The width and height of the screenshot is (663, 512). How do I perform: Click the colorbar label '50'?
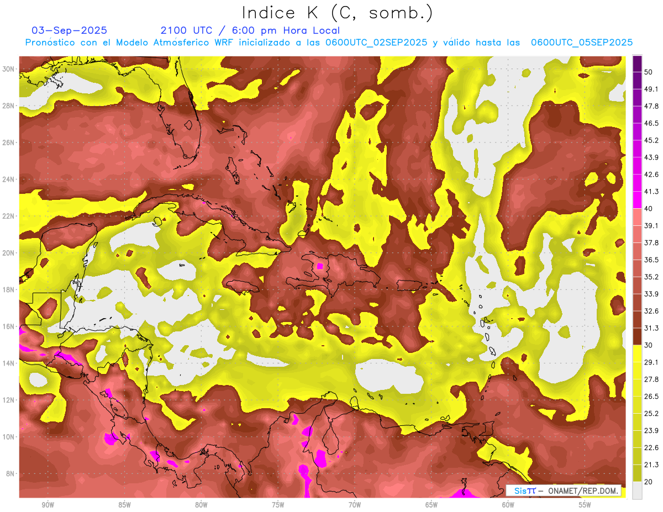649,72
